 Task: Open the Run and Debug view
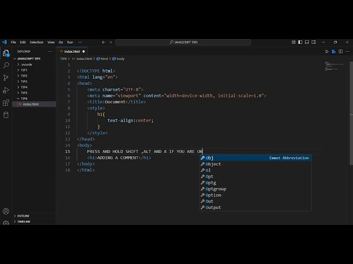tap(6, 90)
